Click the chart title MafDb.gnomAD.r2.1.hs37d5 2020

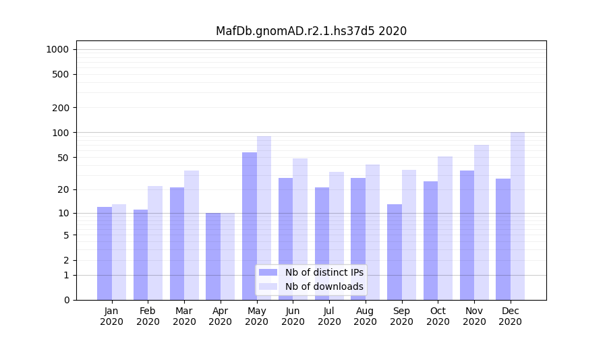[311, 31]
